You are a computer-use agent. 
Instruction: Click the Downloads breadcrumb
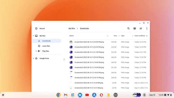[x=85, y=28]
